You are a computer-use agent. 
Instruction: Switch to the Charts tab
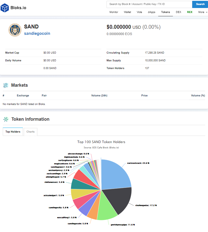click(x=30, y=132)
